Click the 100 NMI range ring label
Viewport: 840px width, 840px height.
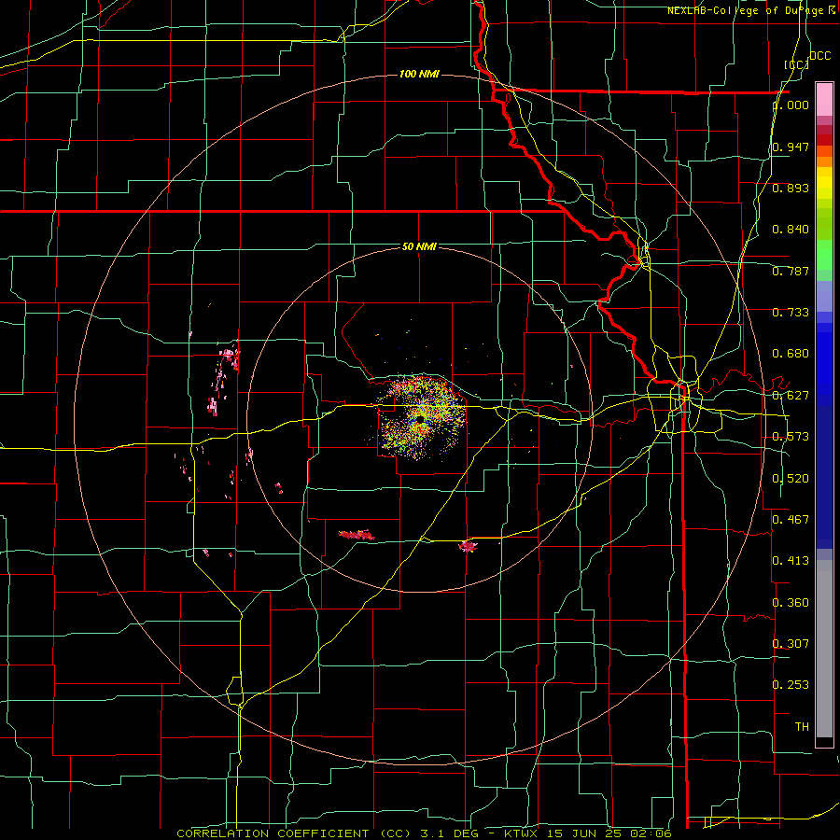pos(419,74)
